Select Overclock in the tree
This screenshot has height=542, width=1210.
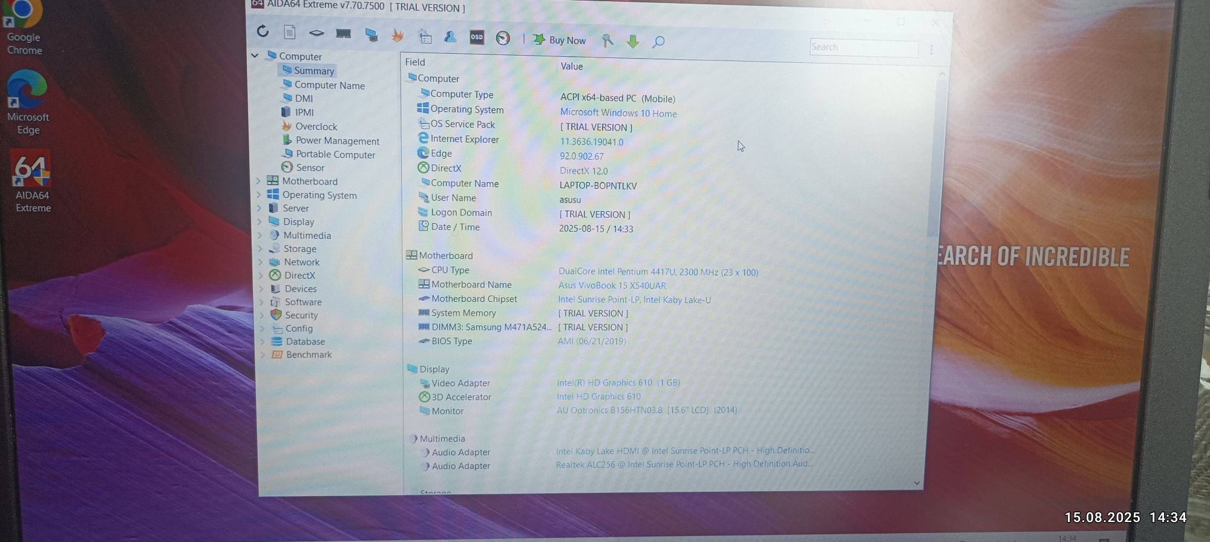316,126
